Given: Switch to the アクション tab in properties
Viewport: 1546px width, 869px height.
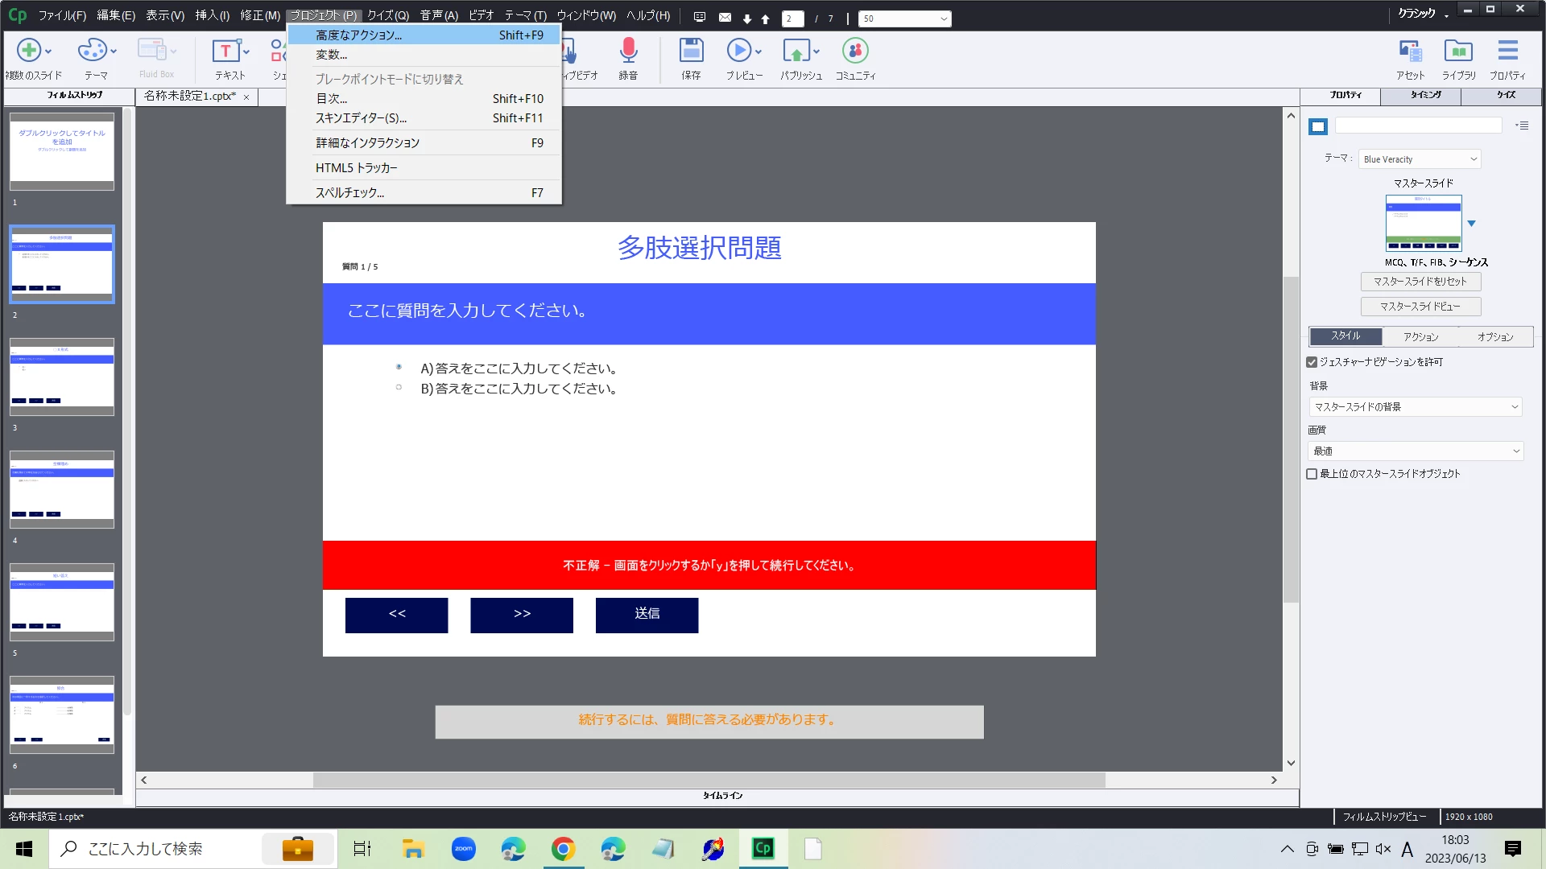Looking at the screenshot, I should [x=1420, y=337].
